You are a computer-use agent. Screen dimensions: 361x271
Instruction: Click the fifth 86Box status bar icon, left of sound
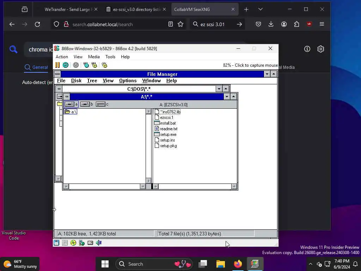point(90,243)
